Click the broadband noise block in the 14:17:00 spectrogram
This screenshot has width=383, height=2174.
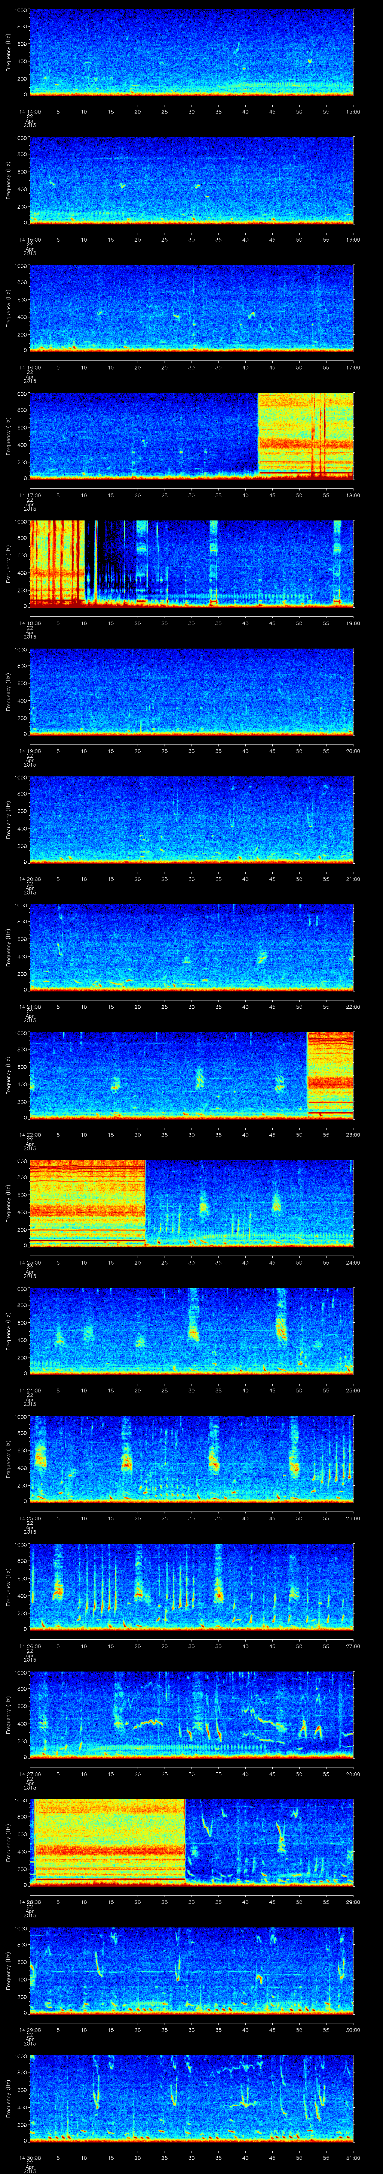[x=306, y=435]
